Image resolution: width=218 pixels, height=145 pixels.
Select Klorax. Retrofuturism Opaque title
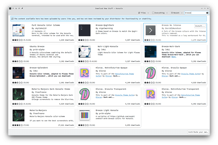tap(112, 68)
